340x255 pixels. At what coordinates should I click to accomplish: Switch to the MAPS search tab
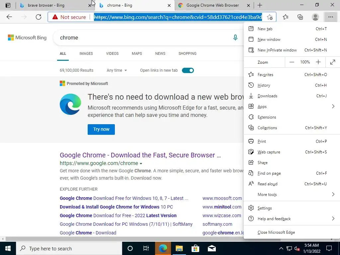click(x=137, y=53)
